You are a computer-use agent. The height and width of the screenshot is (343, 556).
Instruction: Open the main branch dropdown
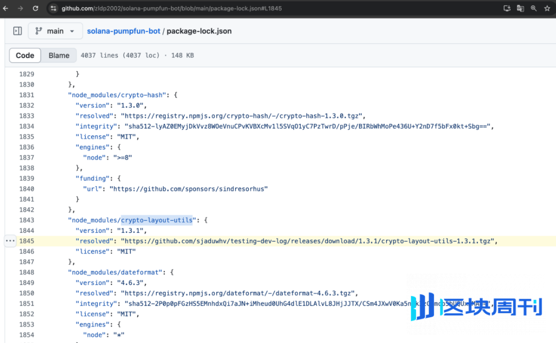tap(55, 31)
